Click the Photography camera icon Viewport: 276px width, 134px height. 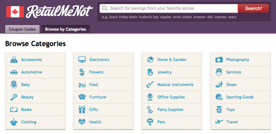coord(219,60)
